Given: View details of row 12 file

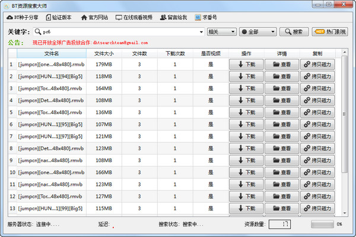Looking at the screenshot, I should click(282, 197).
